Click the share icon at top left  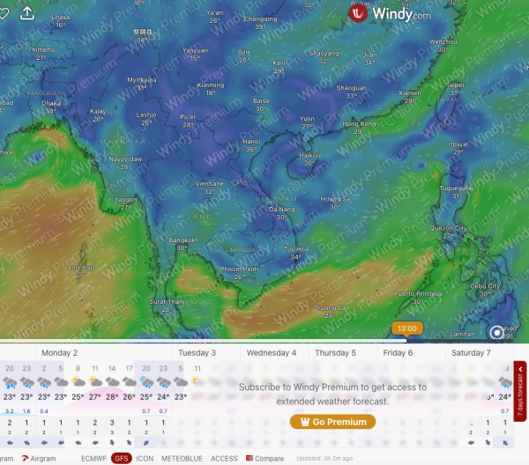pyautogui.click(x=27, y=12)
